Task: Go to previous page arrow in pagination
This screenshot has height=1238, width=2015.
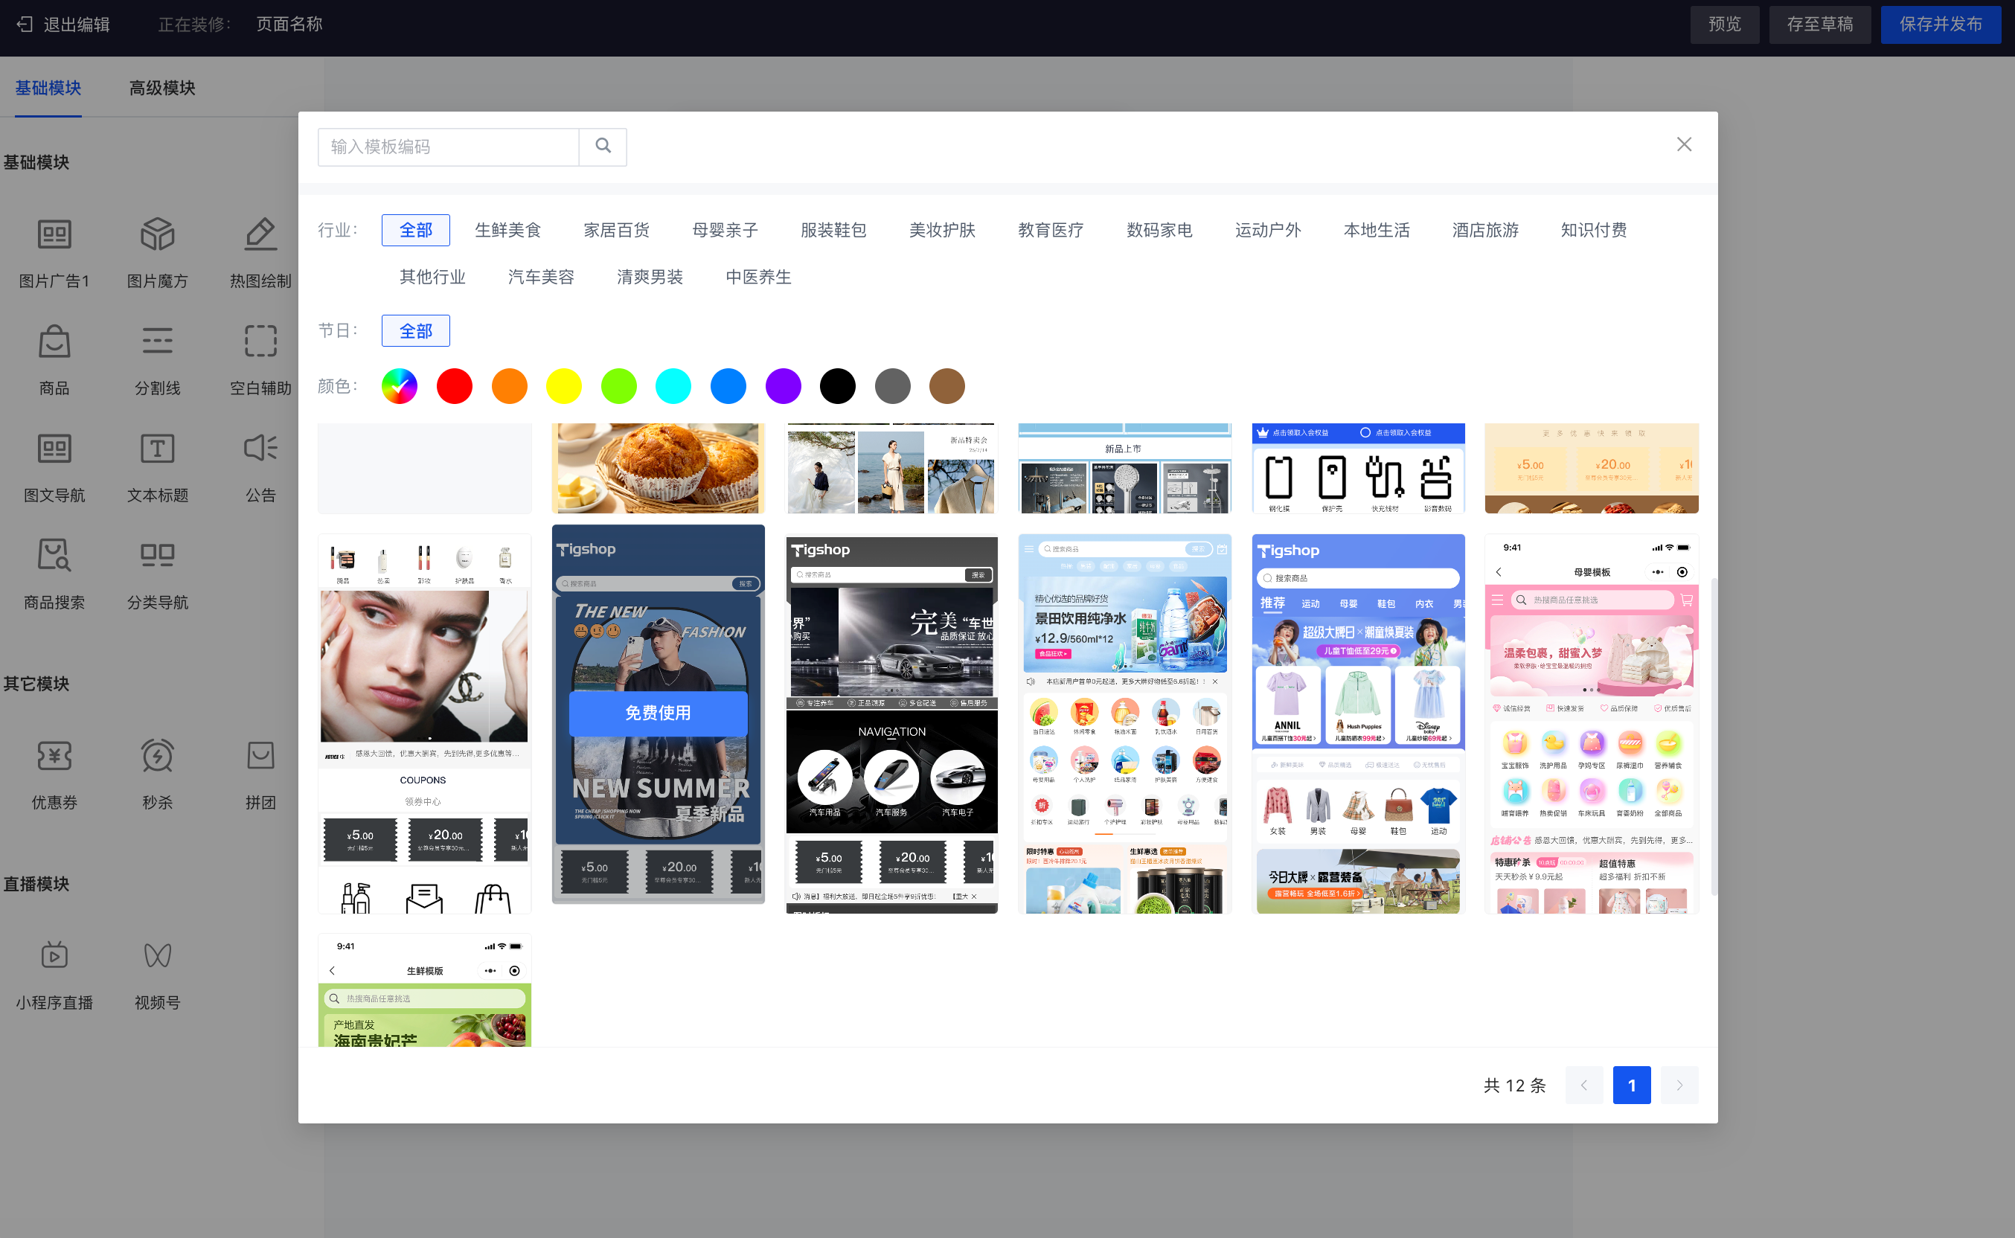Action: pyautogui.click(x=1583, y=1085)
